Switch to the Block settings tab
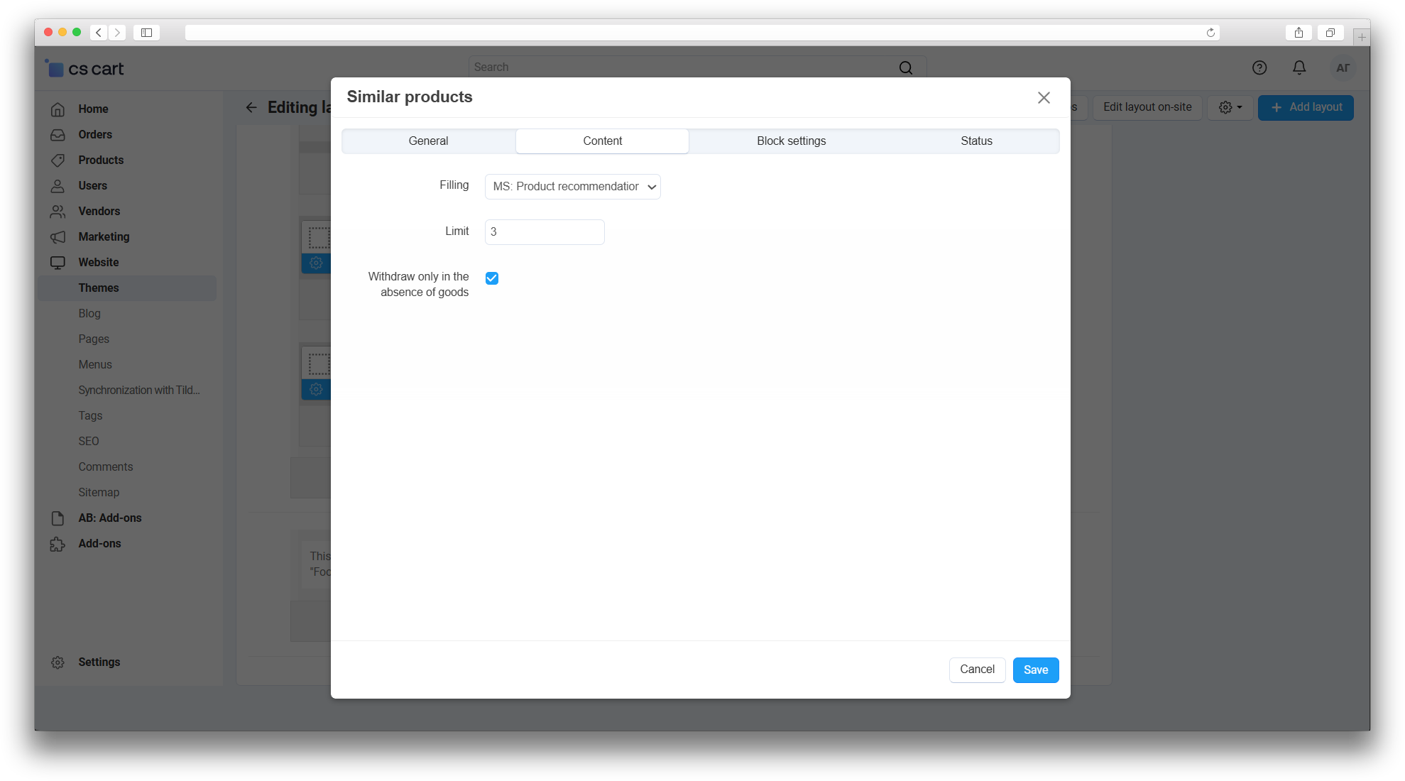The width and height of the screenshot is (1405, 781). [791, 141]
